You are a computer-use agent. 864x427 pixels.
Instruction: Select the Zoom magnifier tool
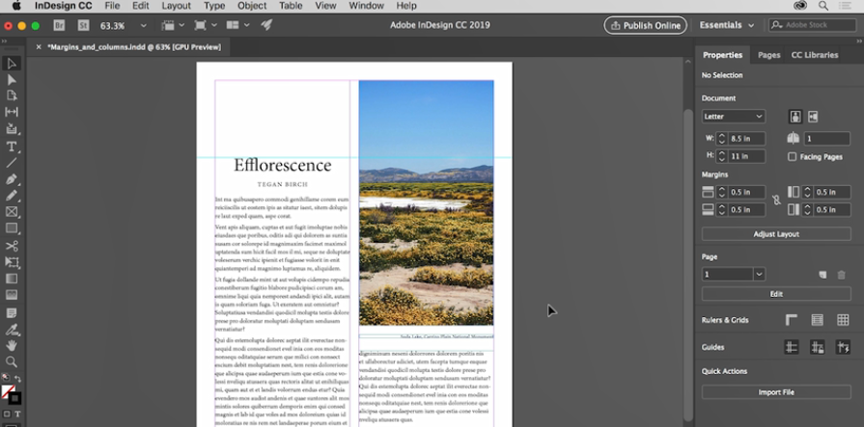coord(12,361)
